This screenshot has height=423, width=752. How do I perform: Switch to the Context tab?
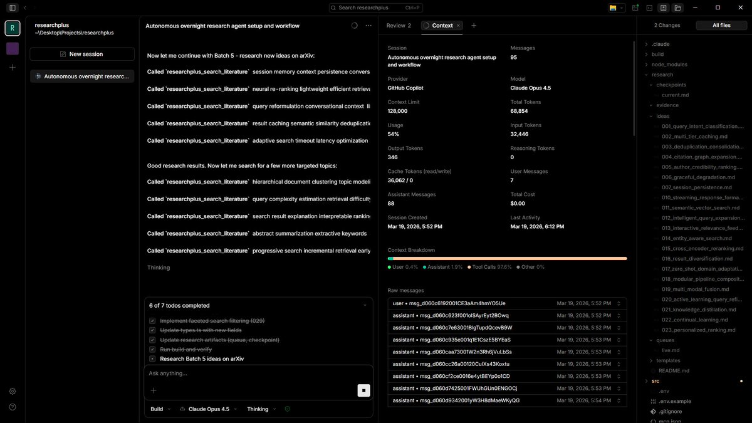pos(442,26)
